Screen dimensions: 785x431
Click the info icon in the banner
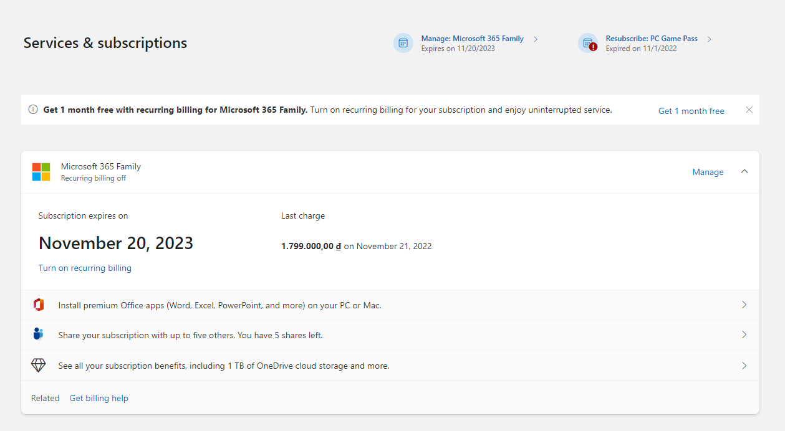click(x=33, y=110)
